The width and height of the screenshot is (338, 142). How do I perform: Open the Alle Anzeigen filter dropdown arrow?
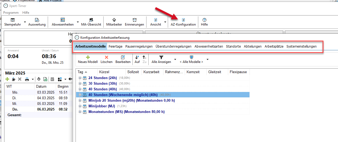(x=175, y=59)
